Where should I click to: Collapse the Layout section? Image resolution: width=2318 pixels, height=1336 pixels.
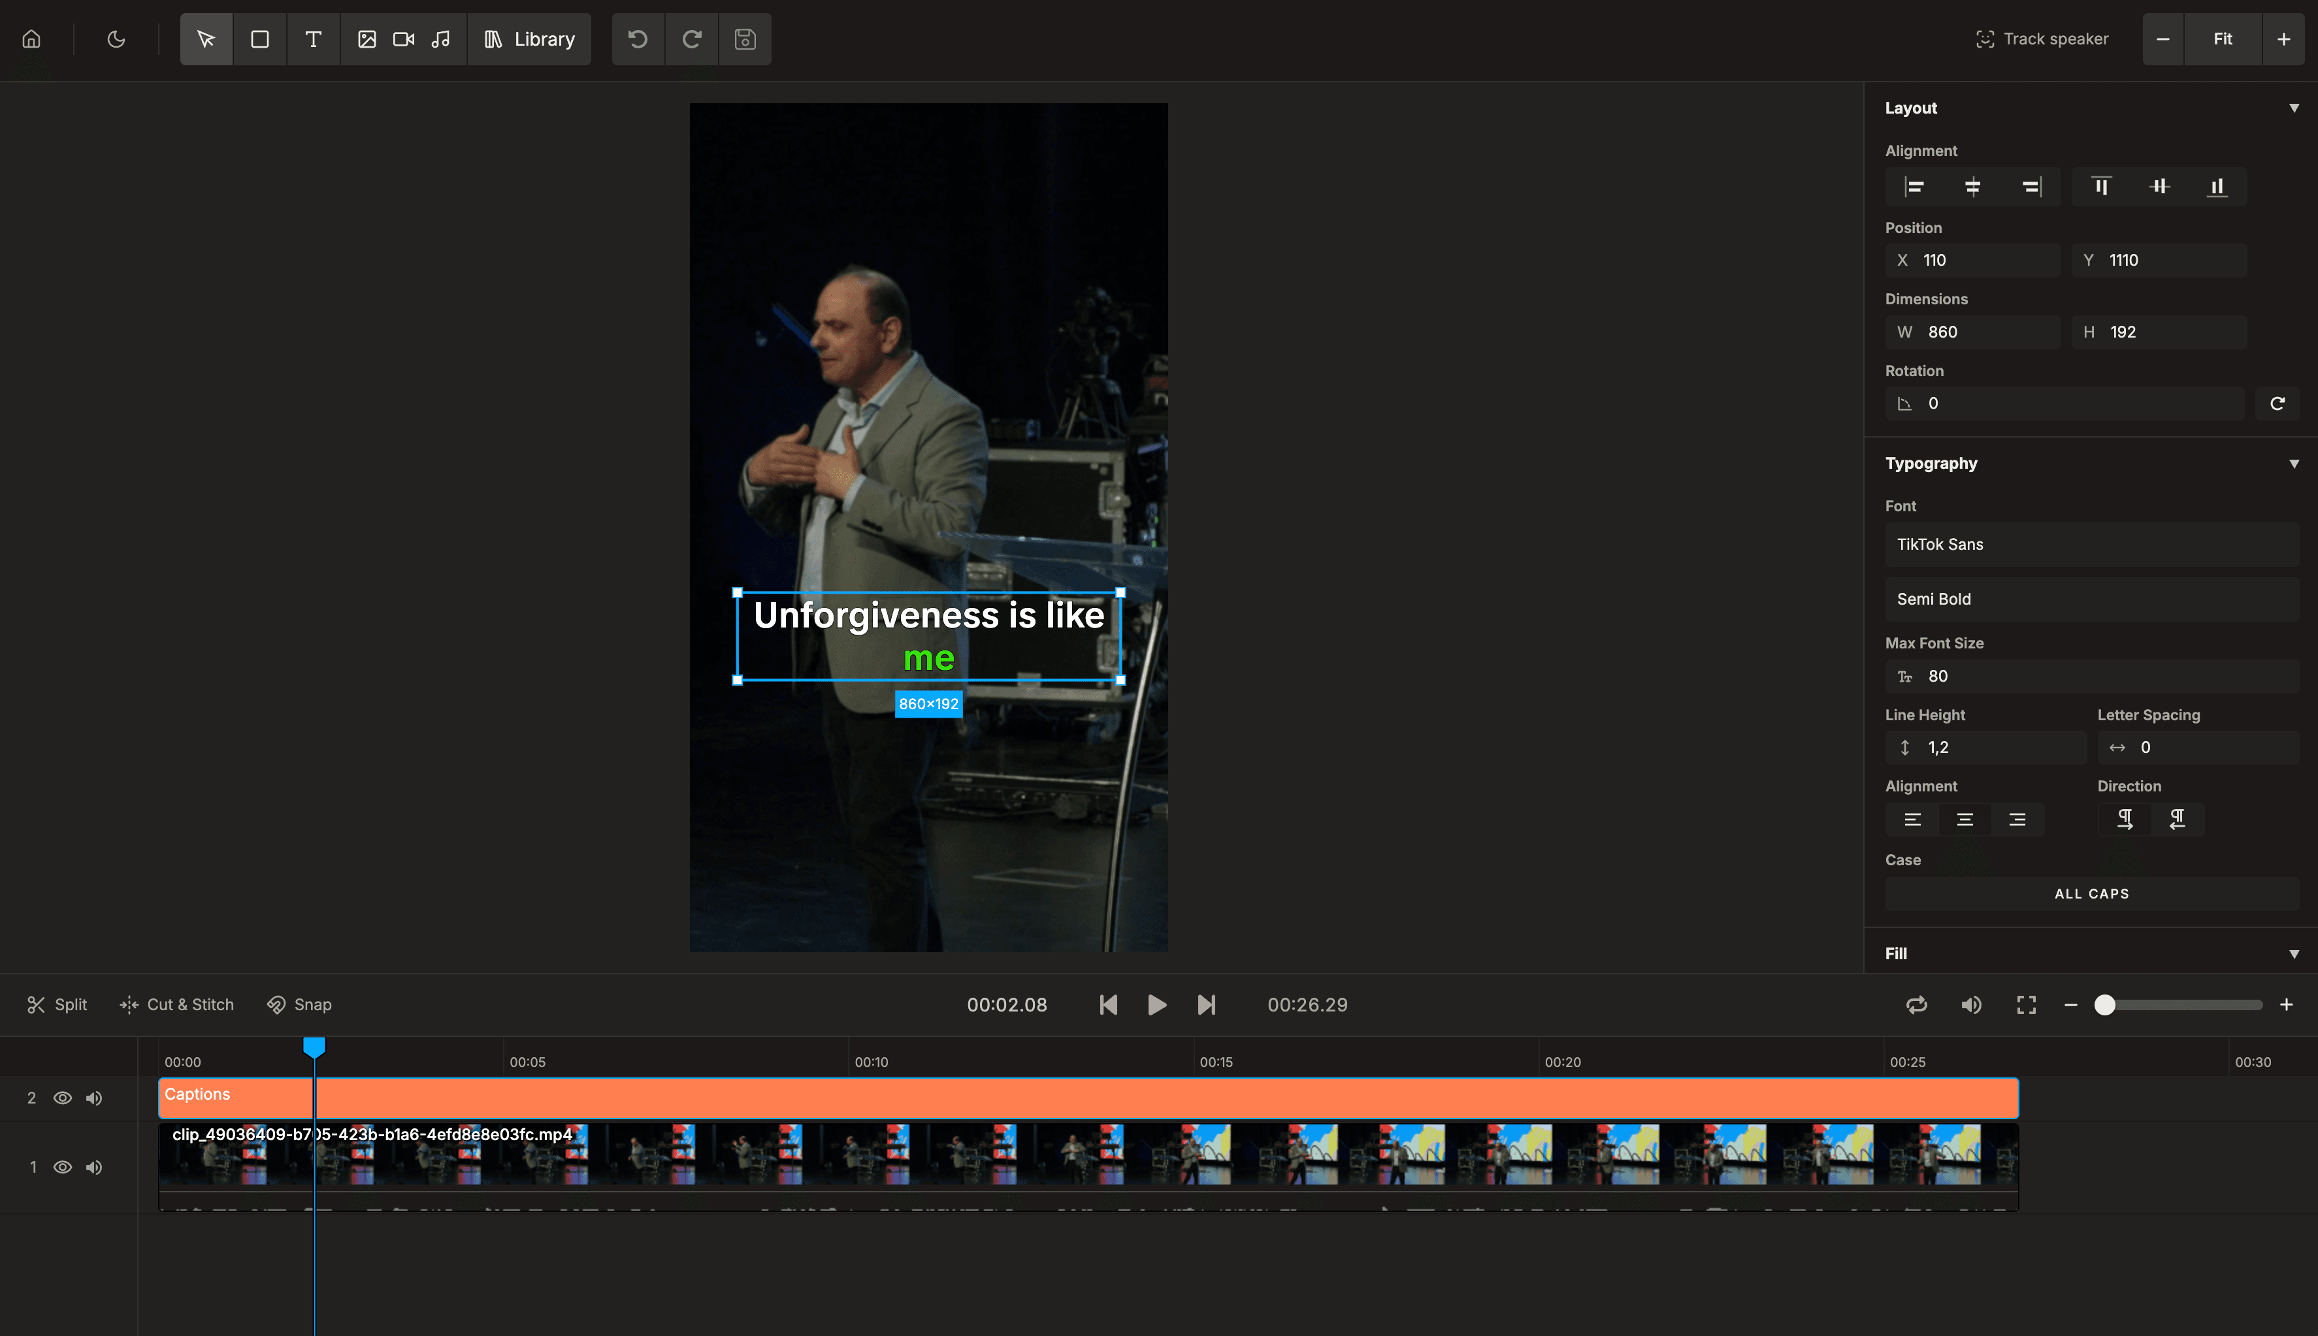point(2293,107)
